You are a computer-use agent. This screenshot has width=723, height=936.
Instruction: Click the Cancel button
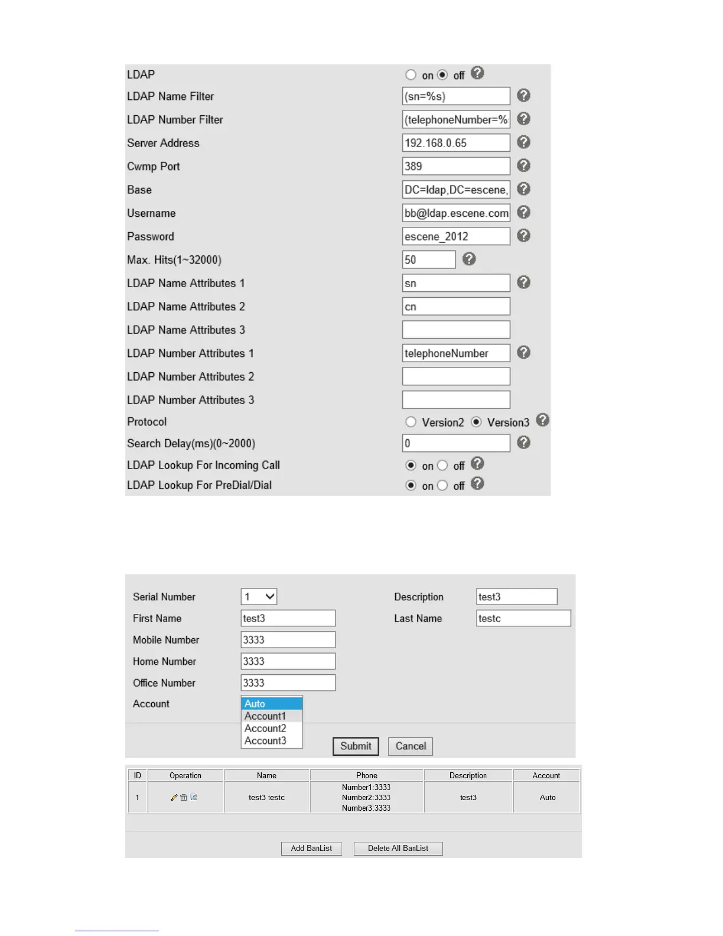pos(411,746)
